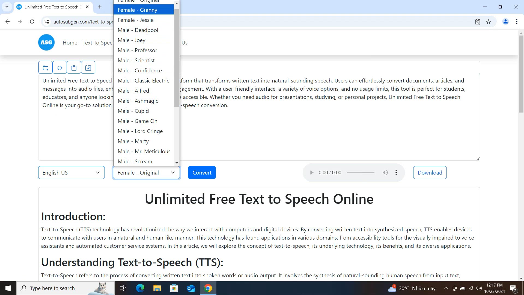Click the voice list scroll-up arrow
Viewport: 524px width, 295px height.
[x=177, y=3]
